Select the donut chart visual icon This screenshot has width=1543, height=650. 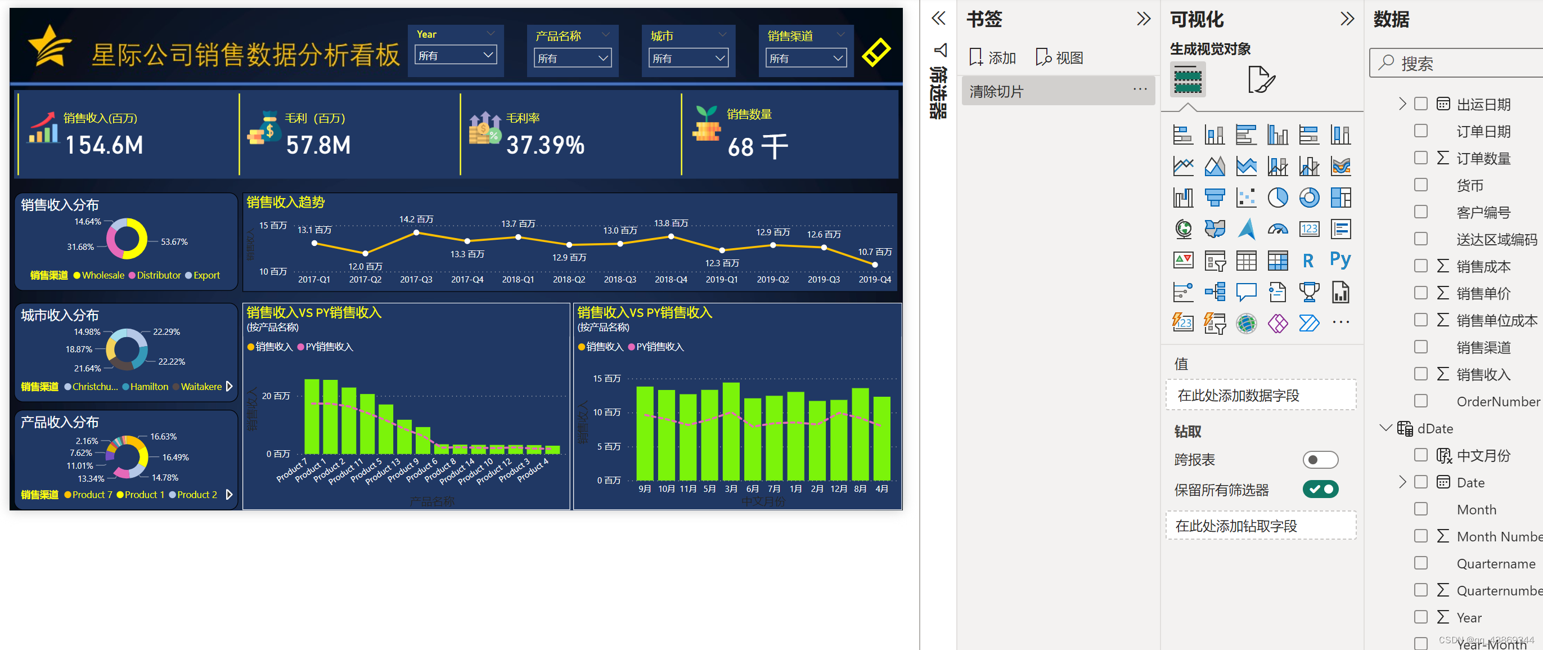(1309, 198)
